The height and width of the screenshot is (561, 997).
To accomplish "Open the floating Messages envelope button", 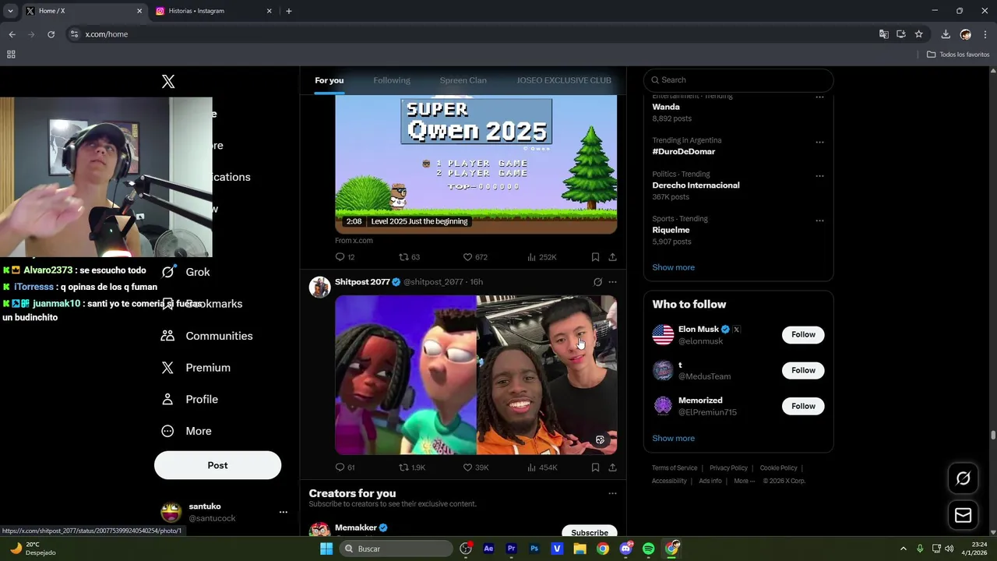I will pyautogui.click(x=964, y=516).
